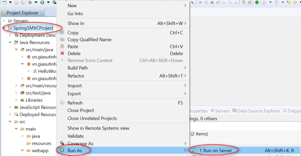Select Spring5MVCProject in the tree
The image size is (301, 156).
[x=33, y=28]
